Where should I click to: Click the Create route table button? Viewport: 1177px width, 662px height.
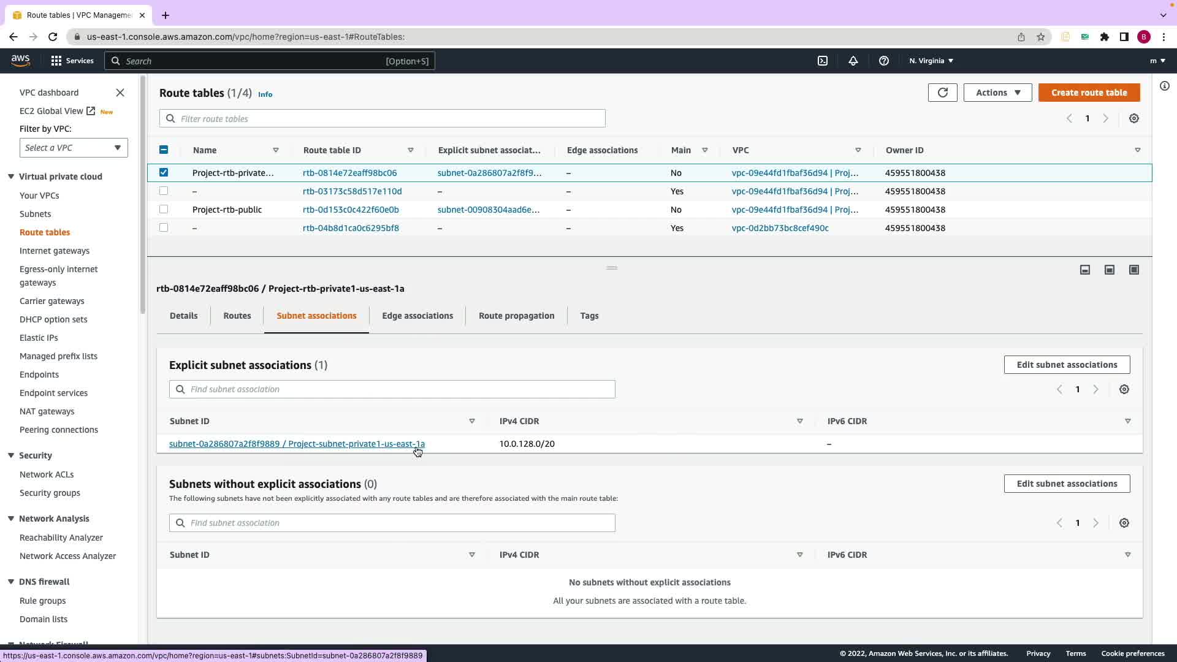[1089, 93]
